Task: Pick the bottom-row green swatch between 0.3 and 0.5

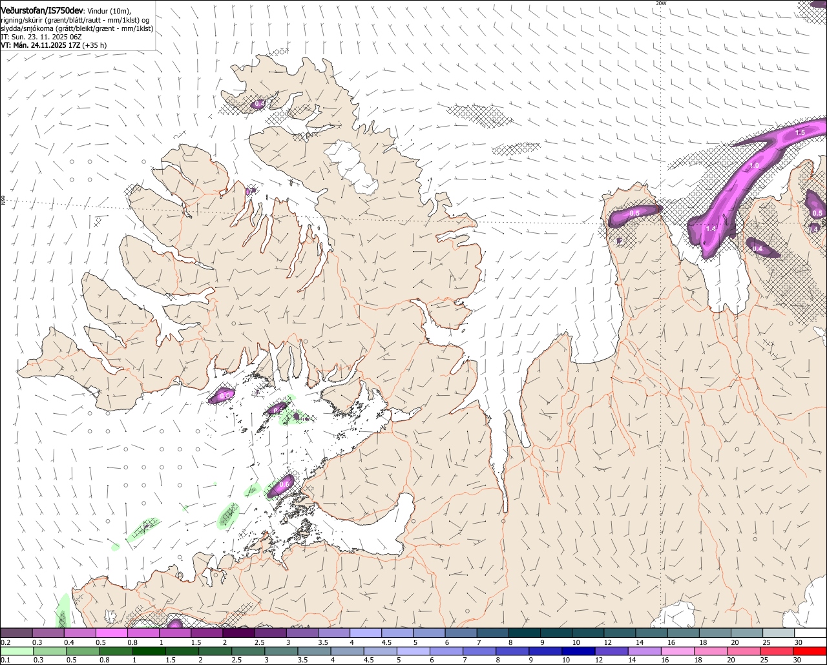Action: [x=50, y=651]
